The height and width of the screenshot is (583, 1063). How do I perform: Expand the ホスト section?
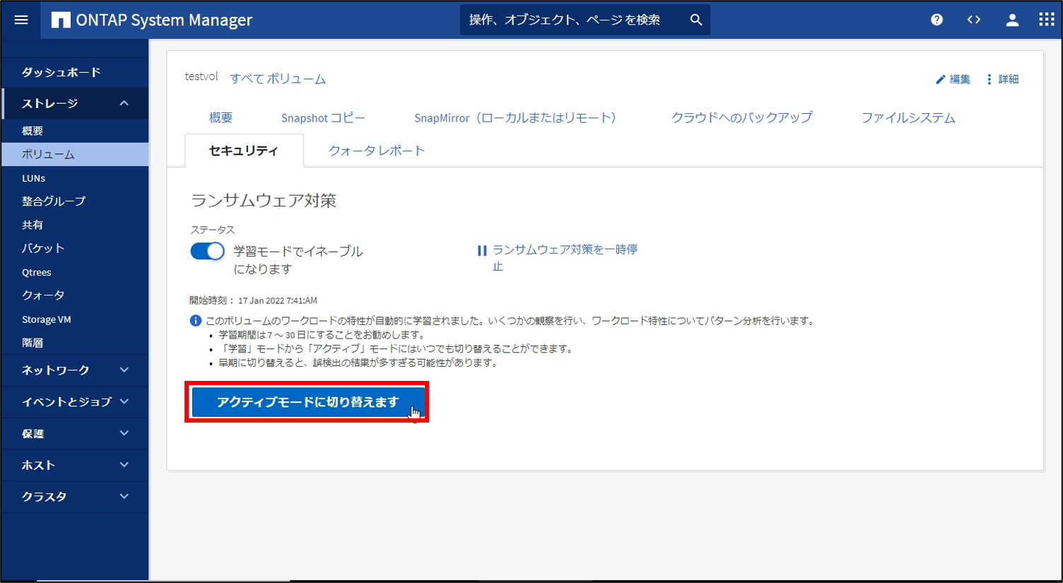124,464
